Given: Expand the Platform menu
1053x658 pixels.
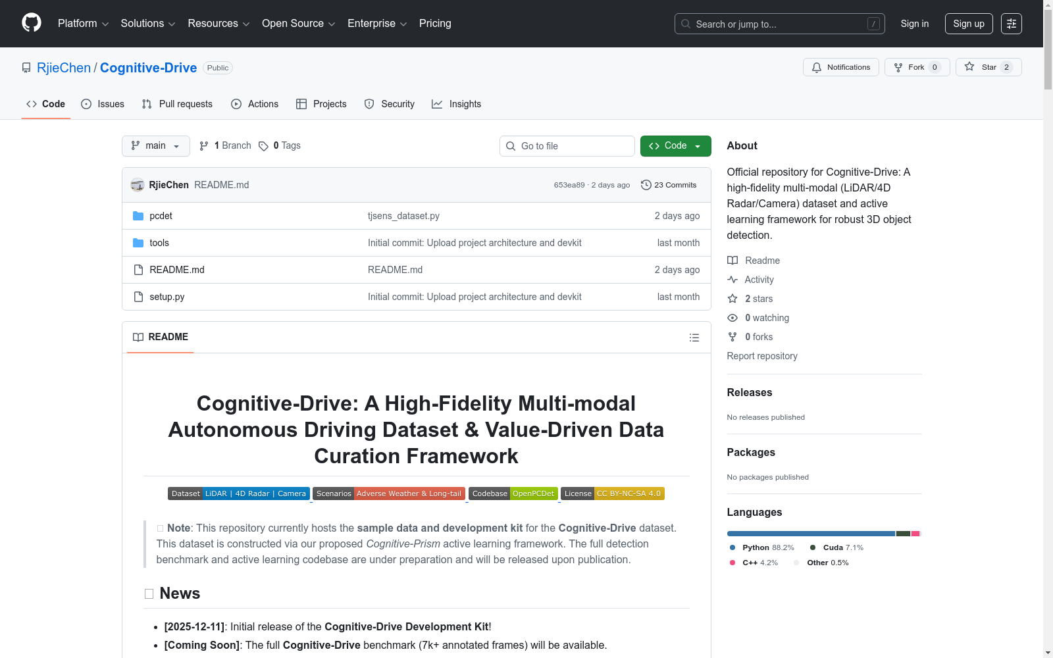Looking at the screenshot, I should [83, 24].
